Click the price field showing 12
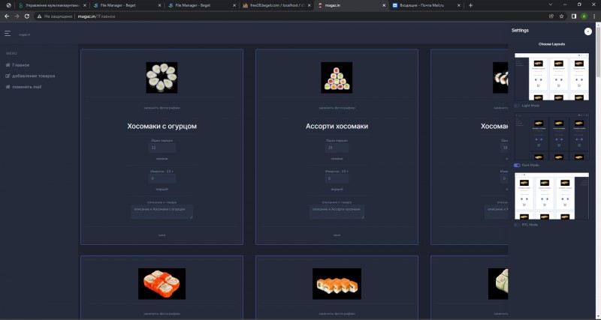601x320 pixels. point(162,148)
